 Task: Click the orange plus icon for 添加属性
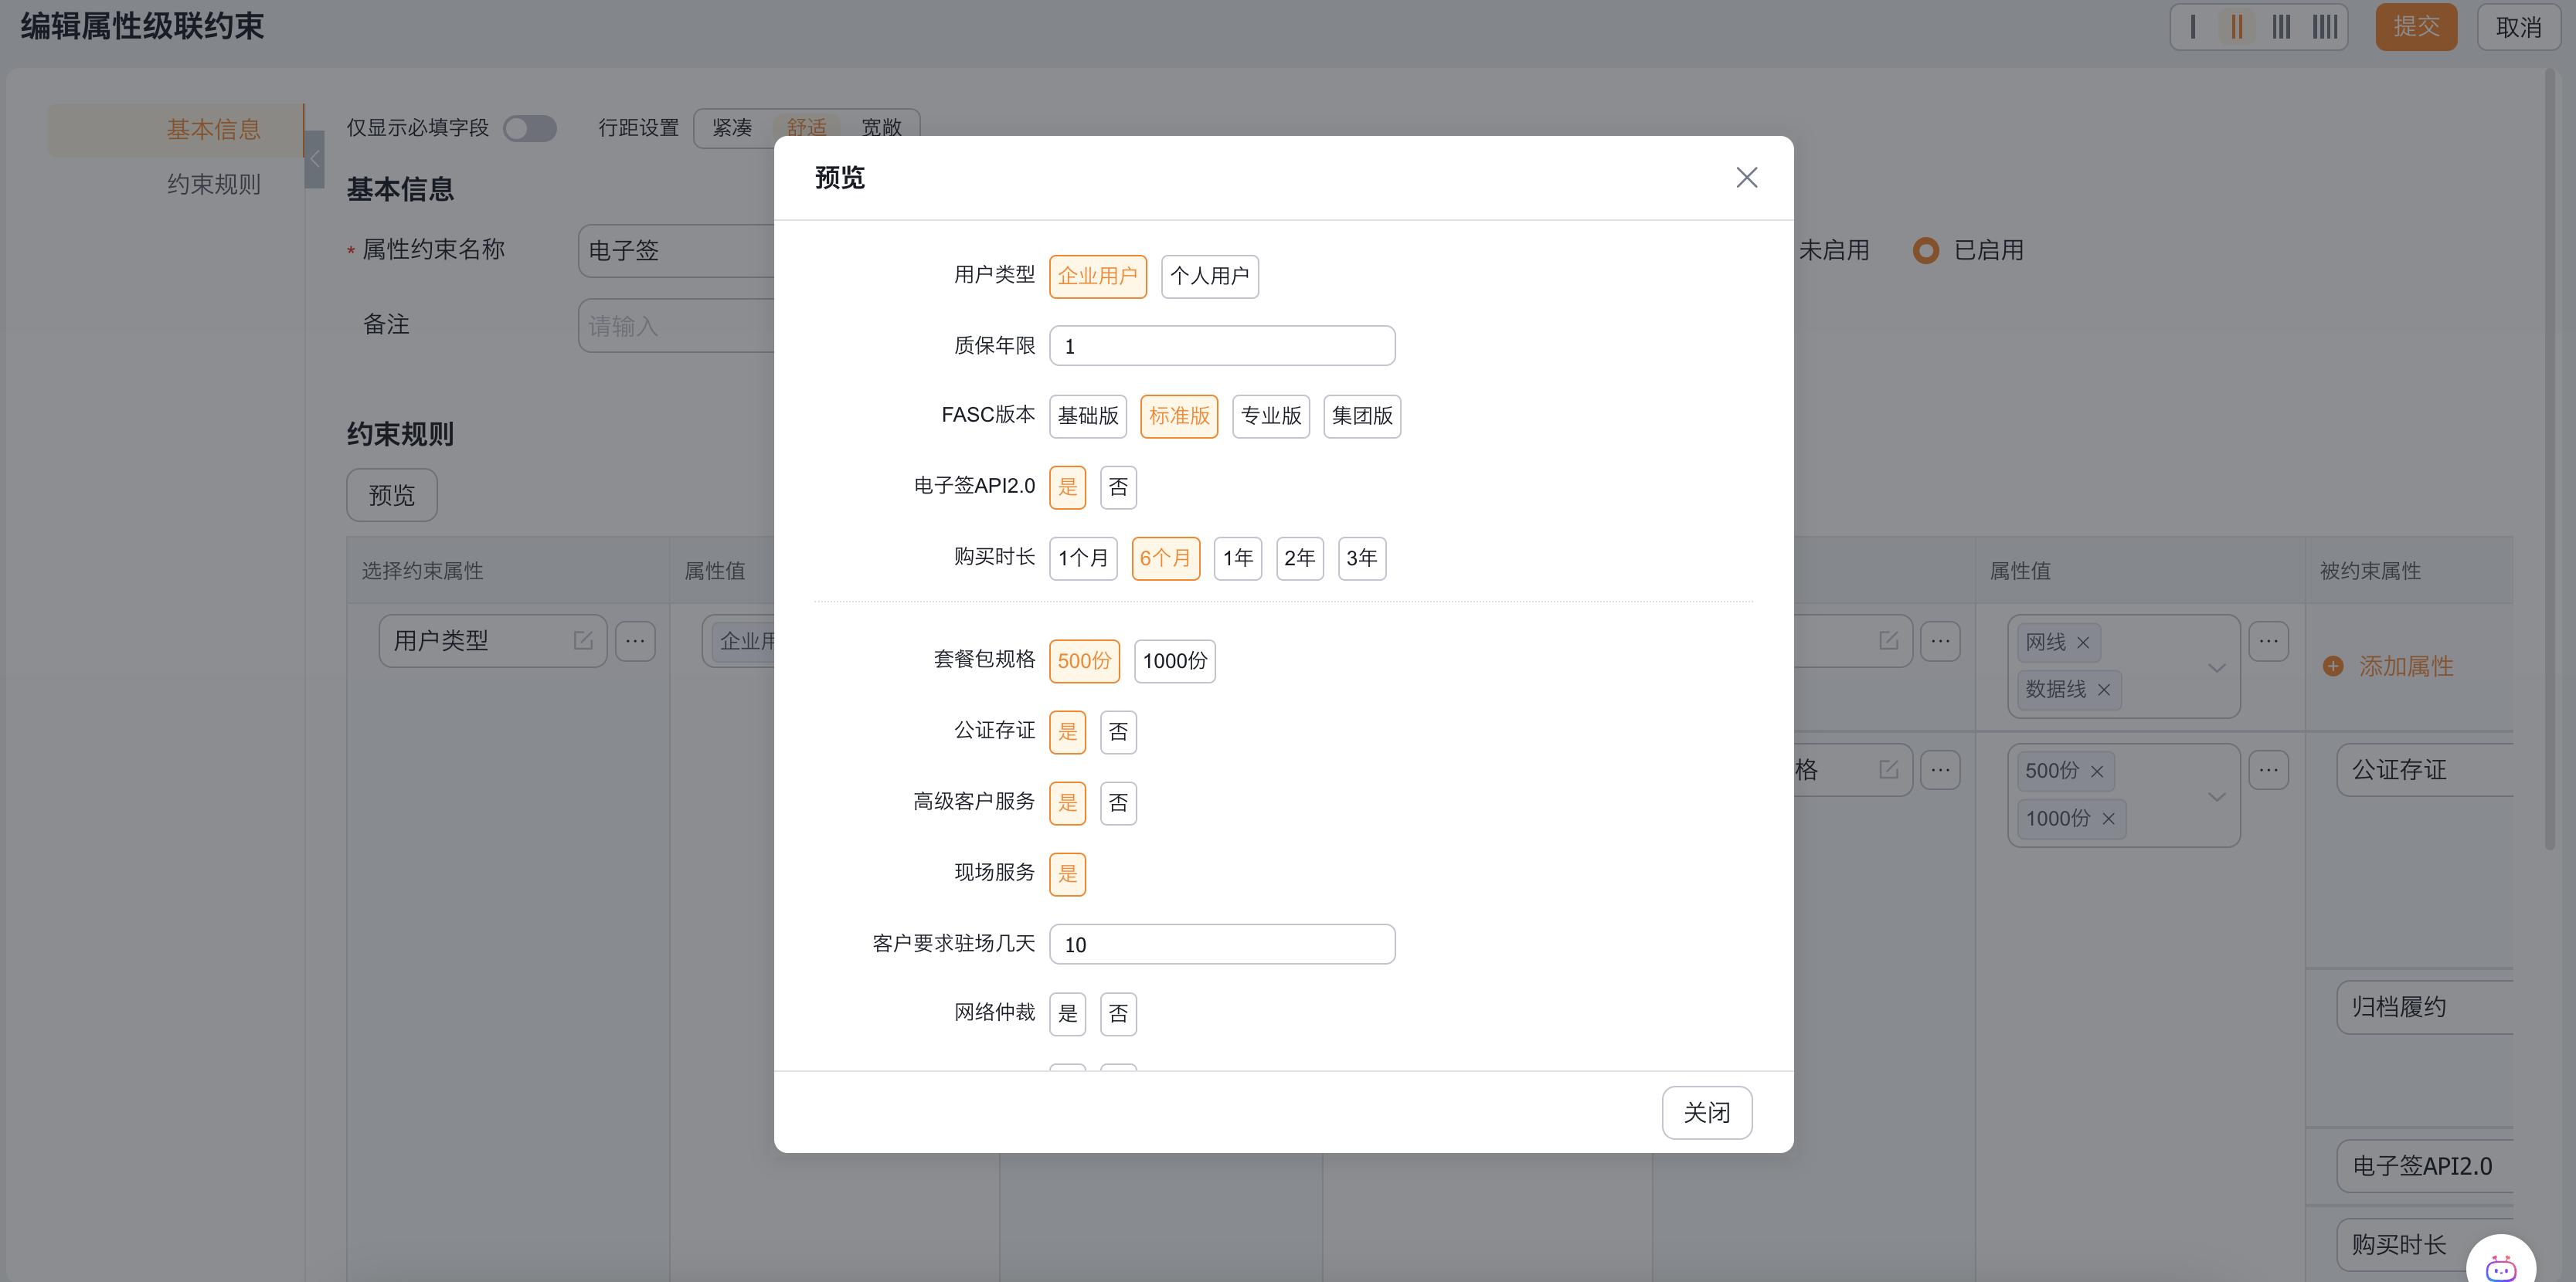[x=2333, y=666]
